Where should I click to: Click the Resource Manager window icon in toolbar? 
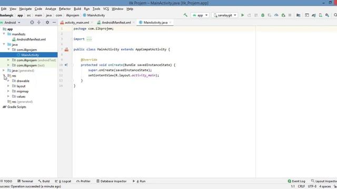(307, 15)
